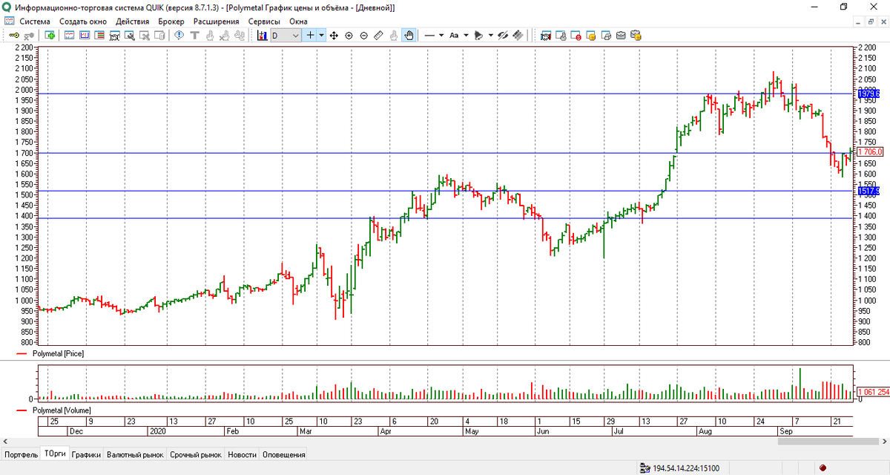Open the Система menu
This screenshot has width=890, height=475.
pos(35,22)
